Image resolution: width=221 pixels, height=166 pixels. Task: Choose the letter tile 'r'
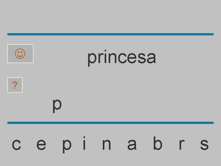click(182, 144)
